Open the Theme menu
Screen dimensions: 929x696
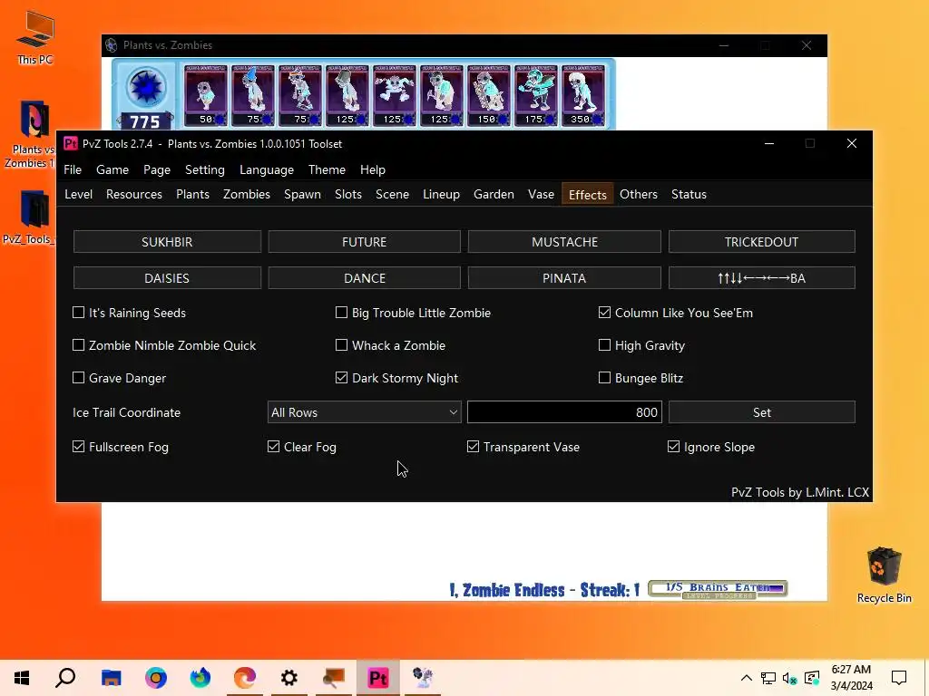tap(327, 169)
